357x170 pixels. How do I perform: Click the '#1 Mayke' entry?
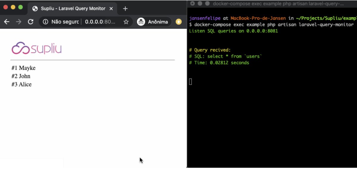24,68
